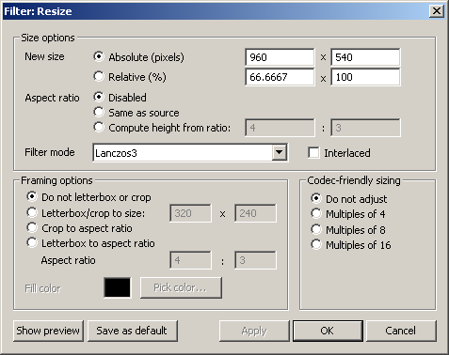Click the Cancel button
Image resolution: width=449 pixels, height=355 pixels.
click(401, 331)
